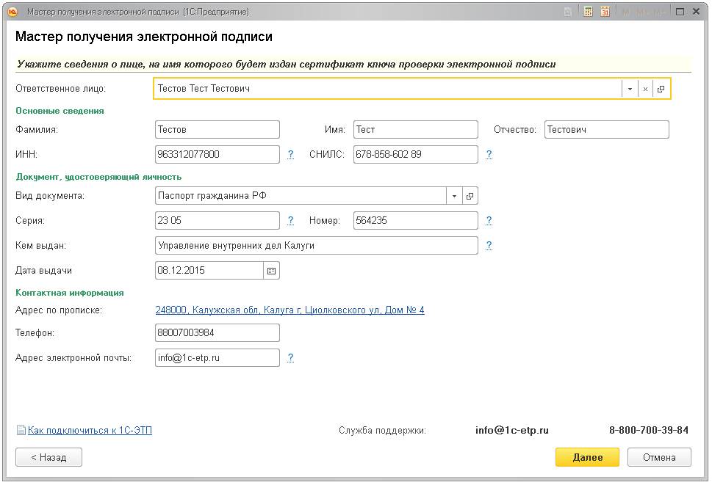Screen dimensions: 712x485
Task: Click the support phone 8-800-700-39-84 text
Action: pyautogui.click(x=648, y=430)
